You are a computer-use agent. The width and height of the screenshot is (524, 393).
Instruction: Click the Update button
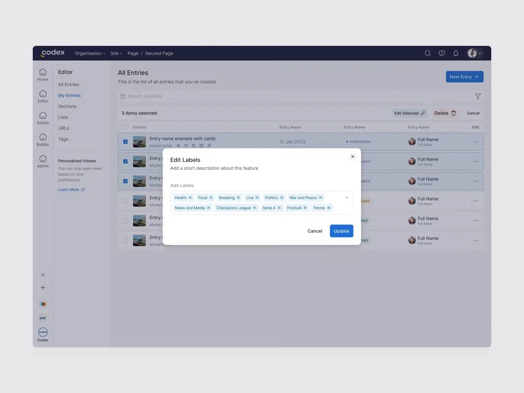[341, 231]
